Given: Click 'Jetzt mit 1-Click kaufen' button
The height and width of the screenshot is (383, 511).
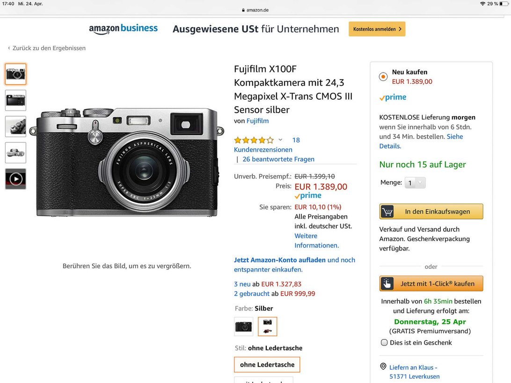Looking at the screenshot, I should [431, 284].
